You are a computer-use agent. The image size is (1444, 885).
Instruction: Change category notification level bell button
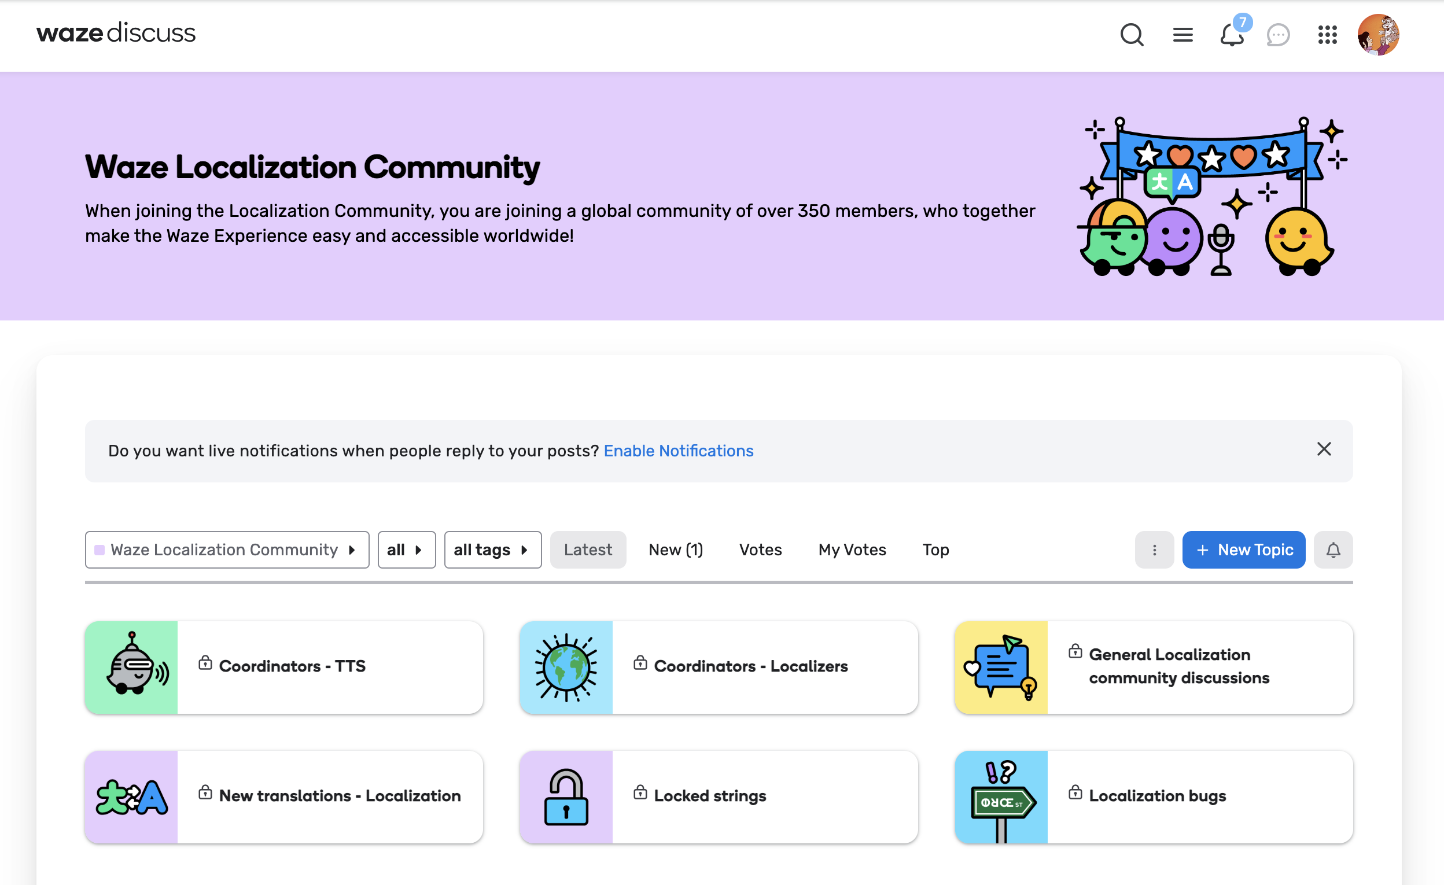(1334, 550)
